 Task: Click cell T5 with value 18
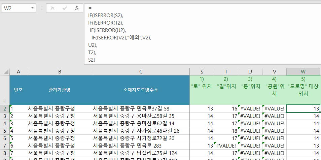pyautogui.click(x=226, y=131)
